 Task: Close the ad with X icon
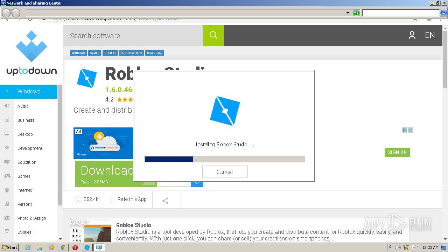411,130
